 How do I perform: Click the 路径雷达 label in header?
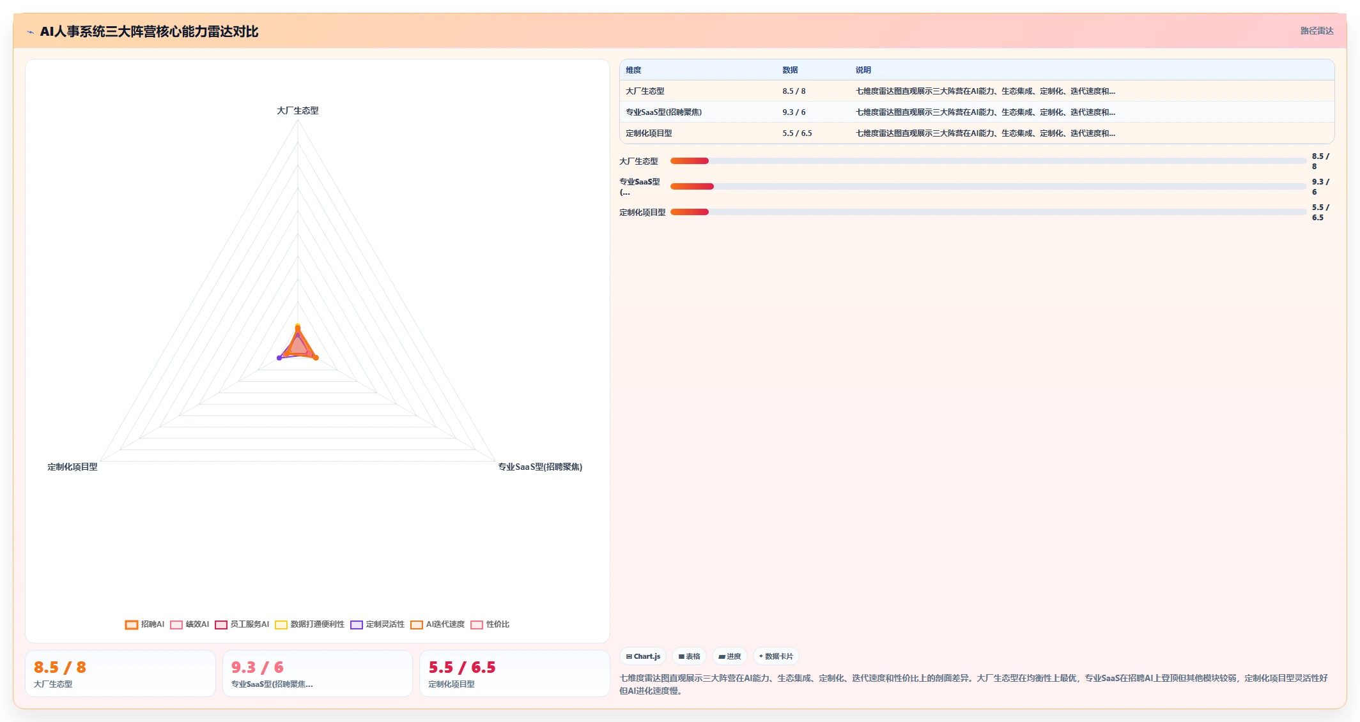coord(1317,31)
